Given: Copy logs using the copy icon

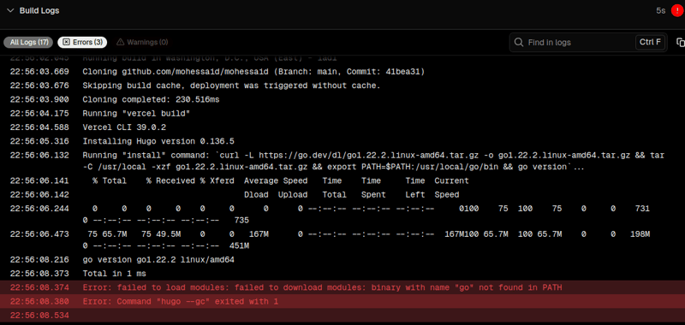Looking at the screenshot, I should point(680,42).
